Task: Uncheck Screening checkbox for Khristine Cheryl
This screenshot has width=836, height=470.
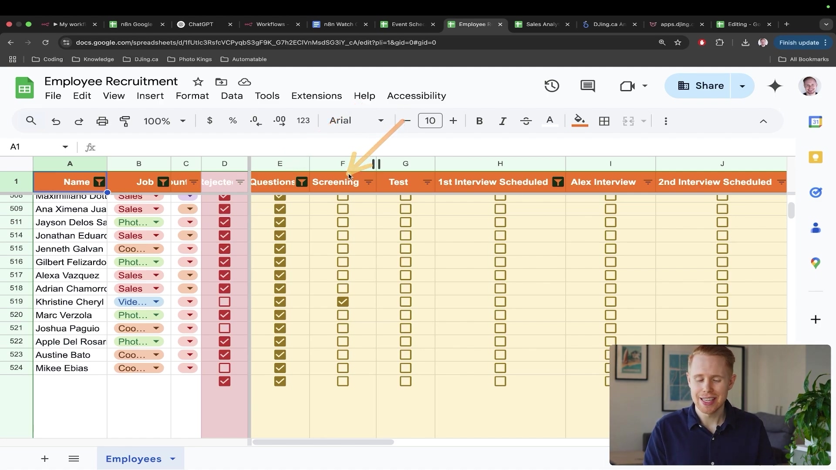Action: click(x=343, y=302)
